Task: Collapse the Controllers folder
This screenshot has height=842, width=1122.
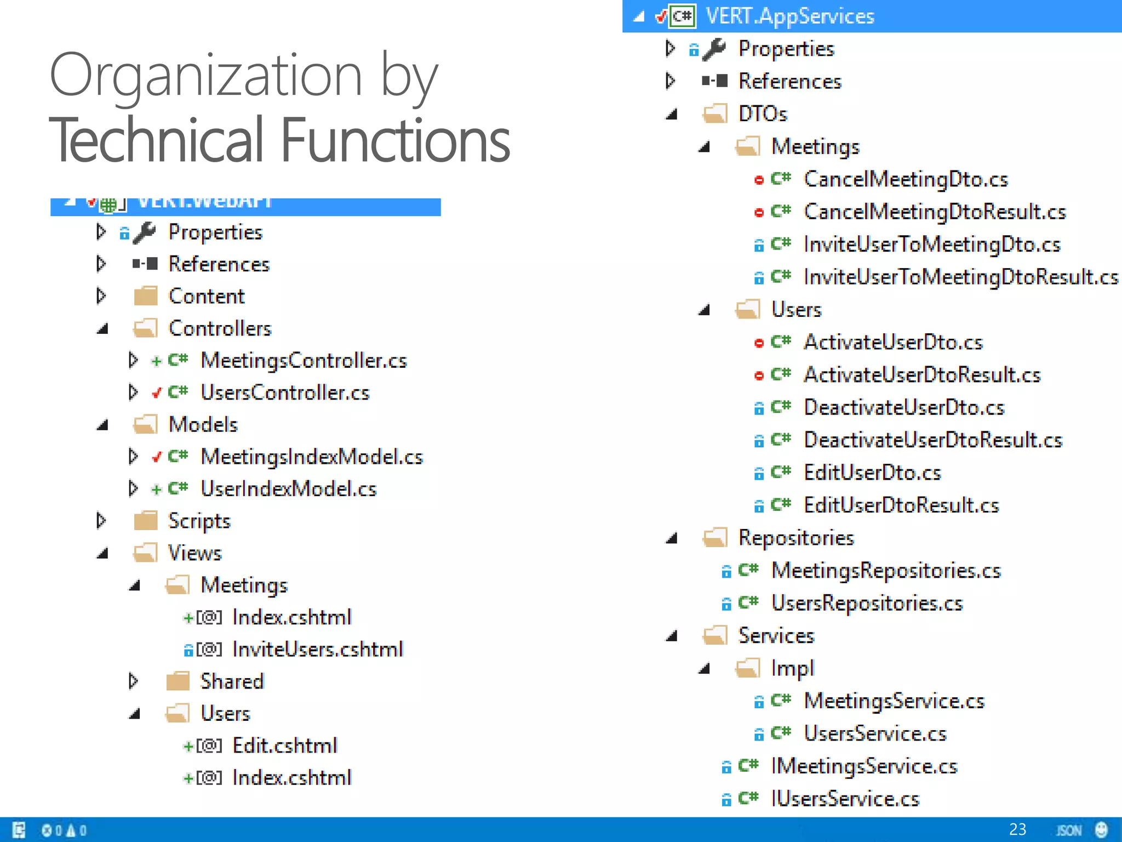Action: pos(102,329)
